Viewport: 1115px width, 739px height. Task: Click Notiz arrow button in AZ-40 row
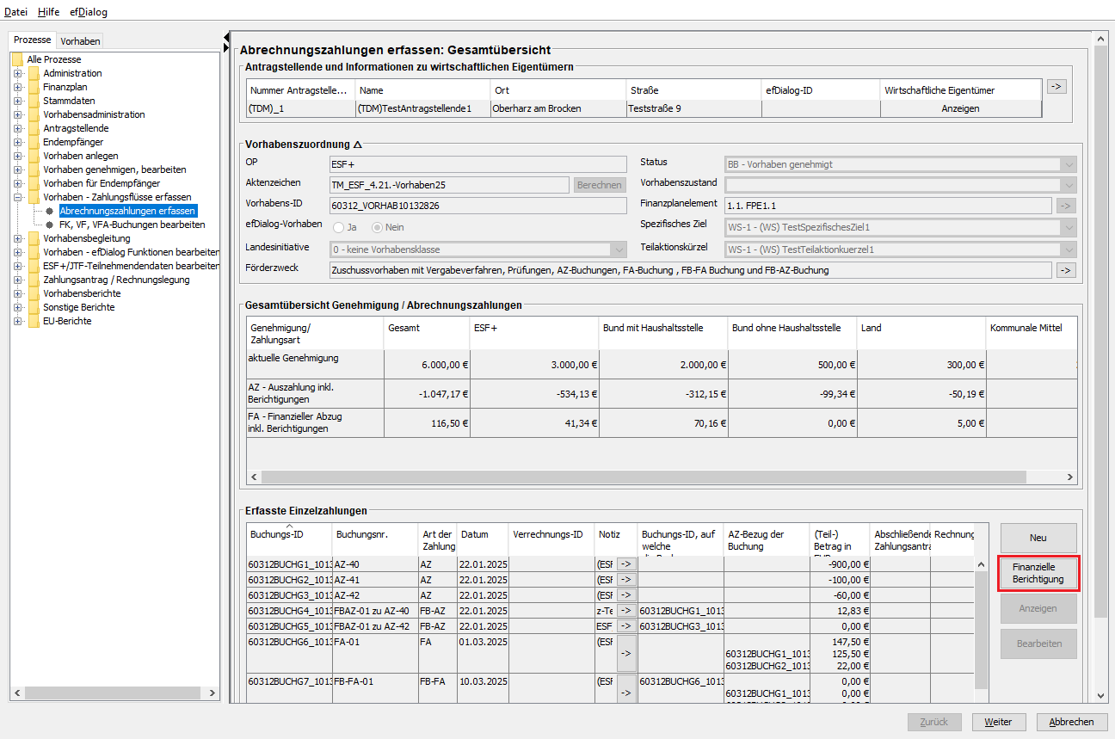click(625, 564)
